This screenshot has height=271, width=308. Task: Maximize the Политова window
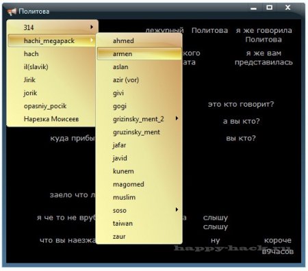[270, 8]
